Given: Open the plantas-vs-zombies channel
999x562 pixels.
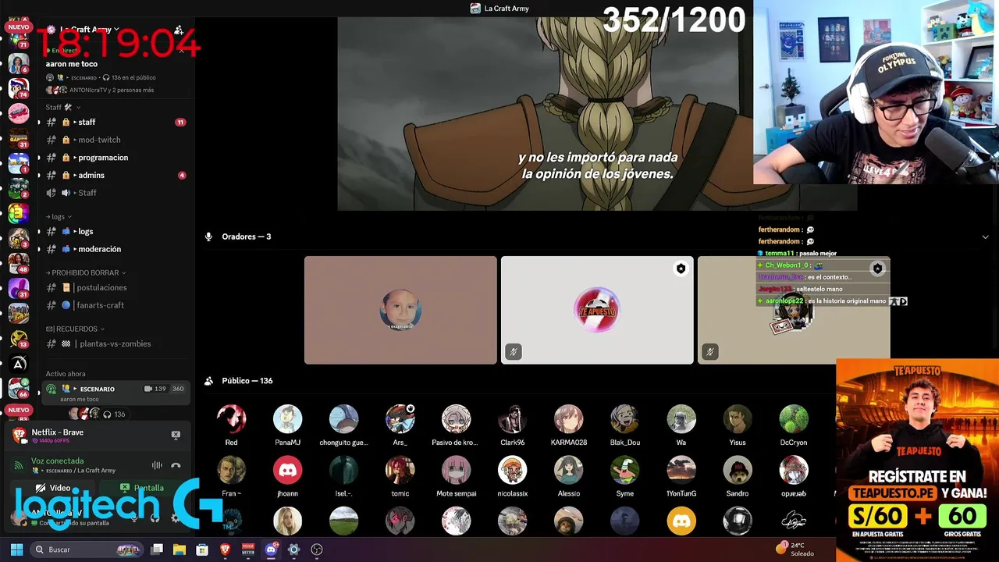Looking at the screenshot, I should pyautogui.click(x=116, y=343).
